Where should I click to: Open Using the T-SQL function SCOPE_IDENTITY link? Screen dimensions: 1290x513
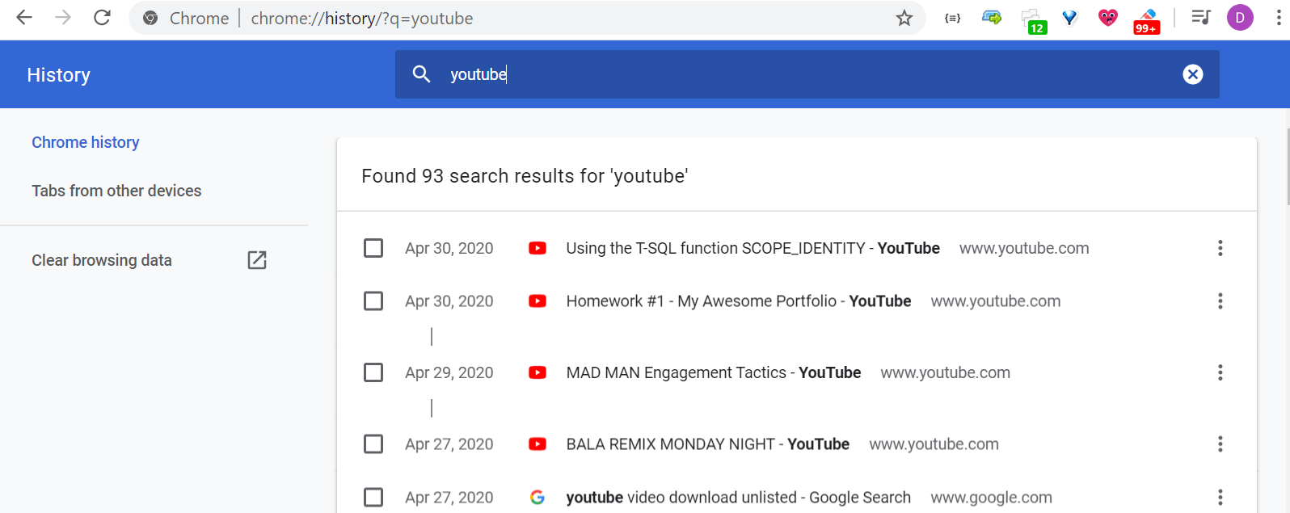pyautogui.click(x=752, y=248)
